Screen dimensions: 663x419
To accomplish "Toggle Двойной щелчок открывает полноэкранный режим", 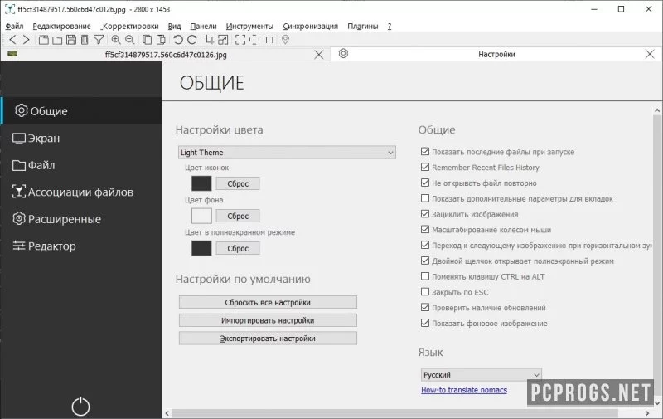I will tap(425, 261).
